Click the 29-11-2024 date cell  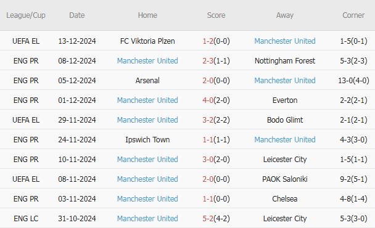(x=76, y=120)
